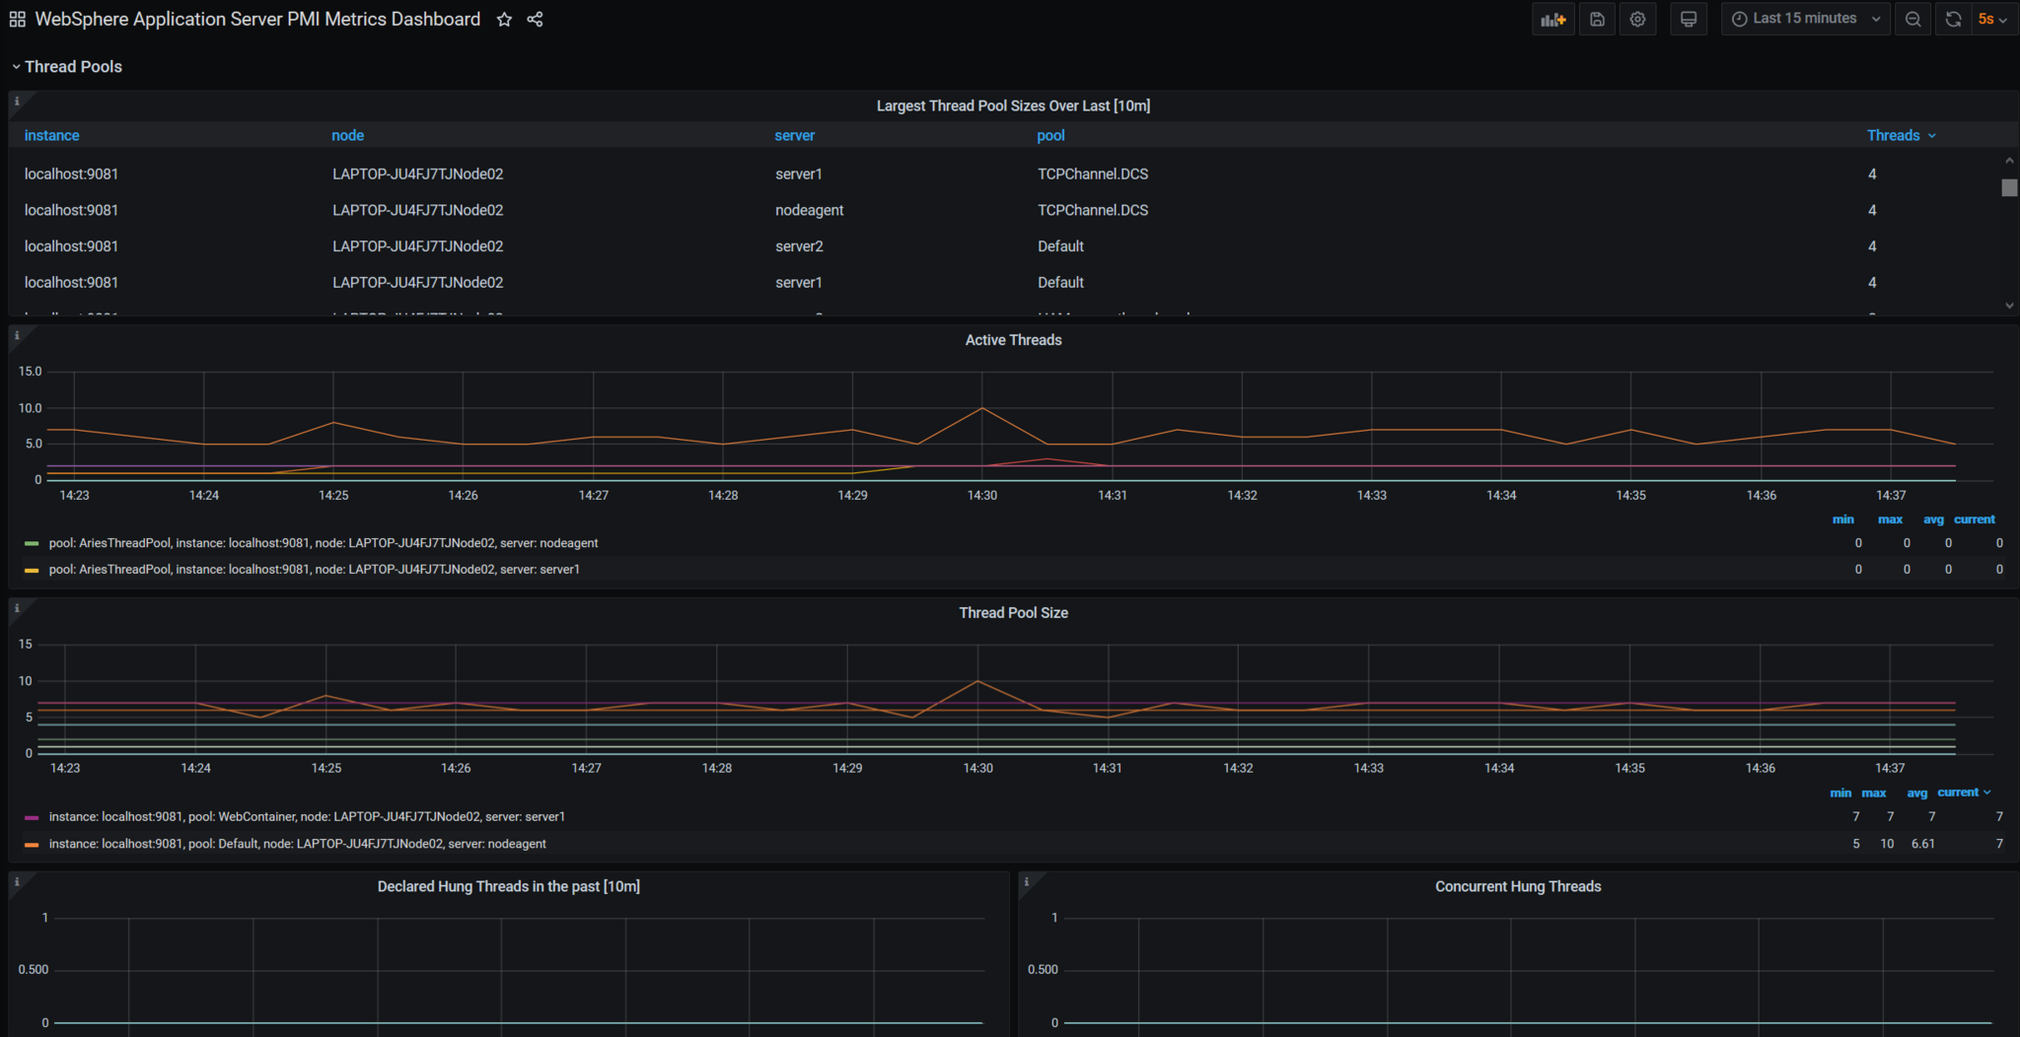
Task: Click the orange swatch for Default nodeagent series
Action: [x=32, y=845]
